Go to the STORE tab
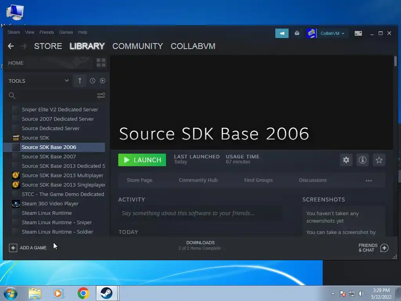Screen dimensions: 401x301 point(48,46)
